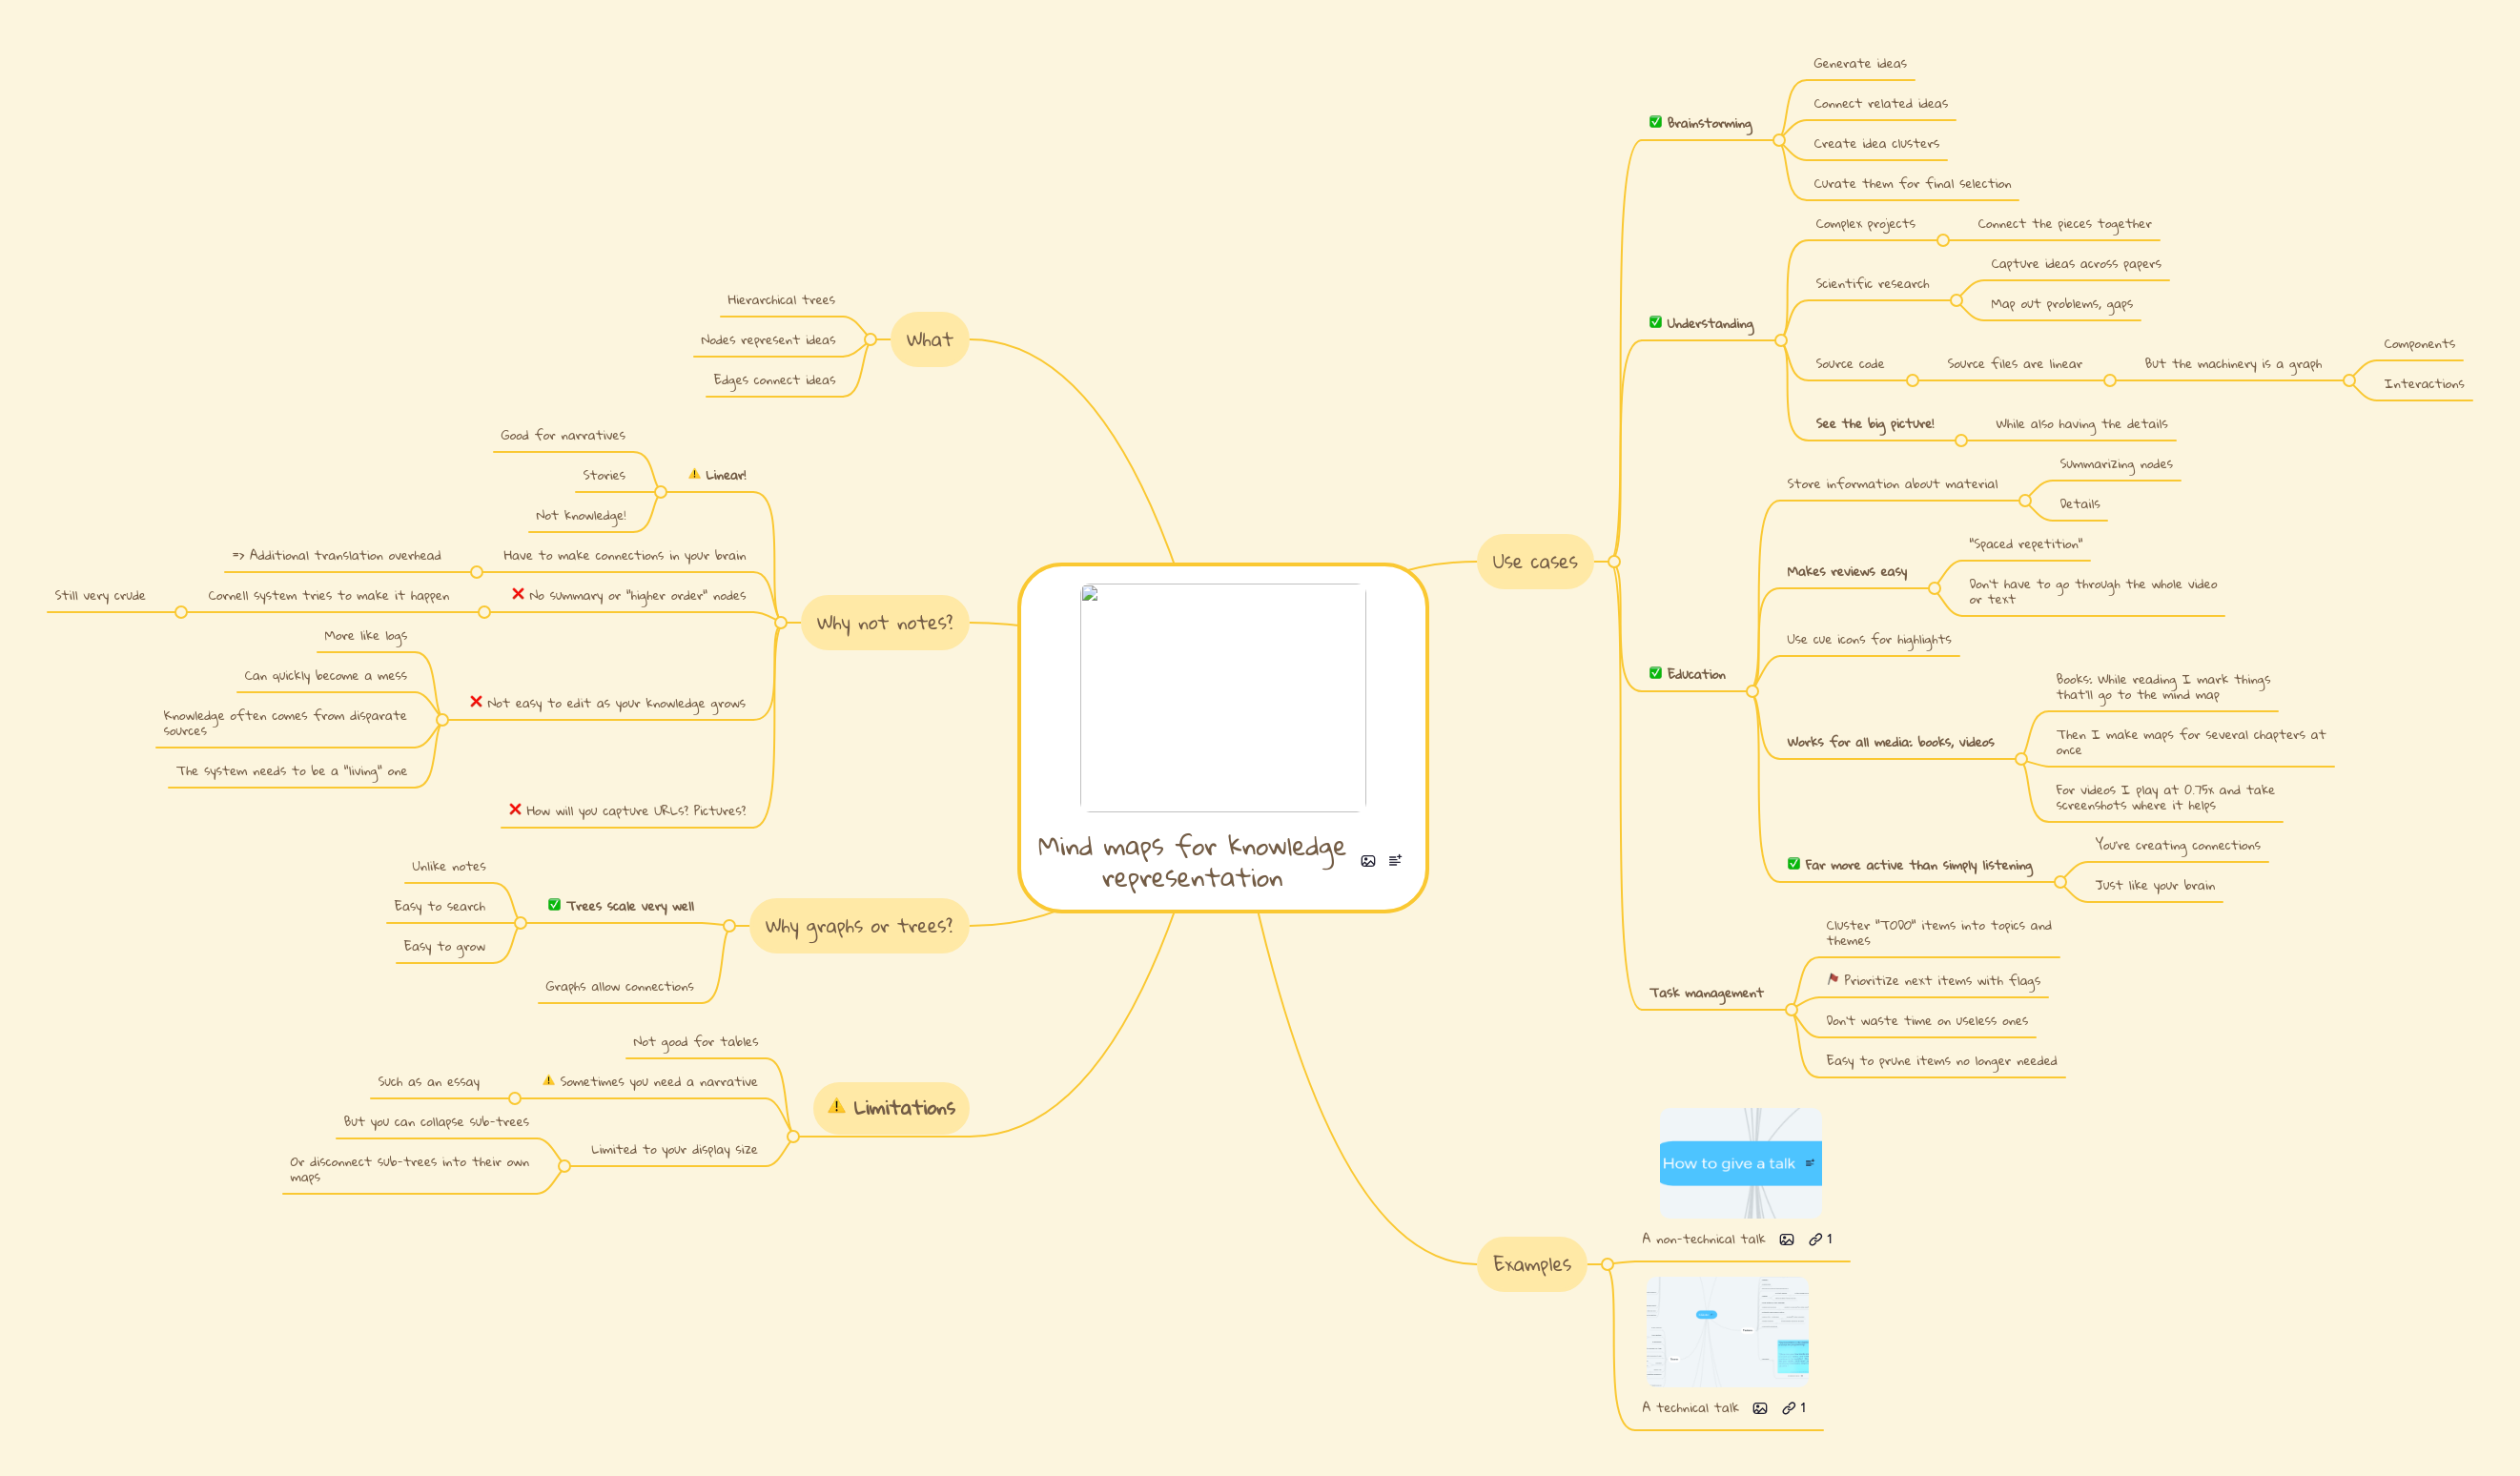
Task: Click the warning icon on the Limitations node
Action: pyautogui.click(x=837, y=1108)
